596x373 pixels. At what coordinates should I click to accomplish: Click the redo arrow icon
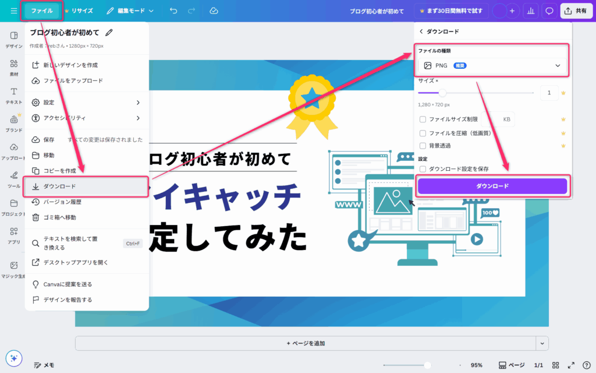point(191,10)
